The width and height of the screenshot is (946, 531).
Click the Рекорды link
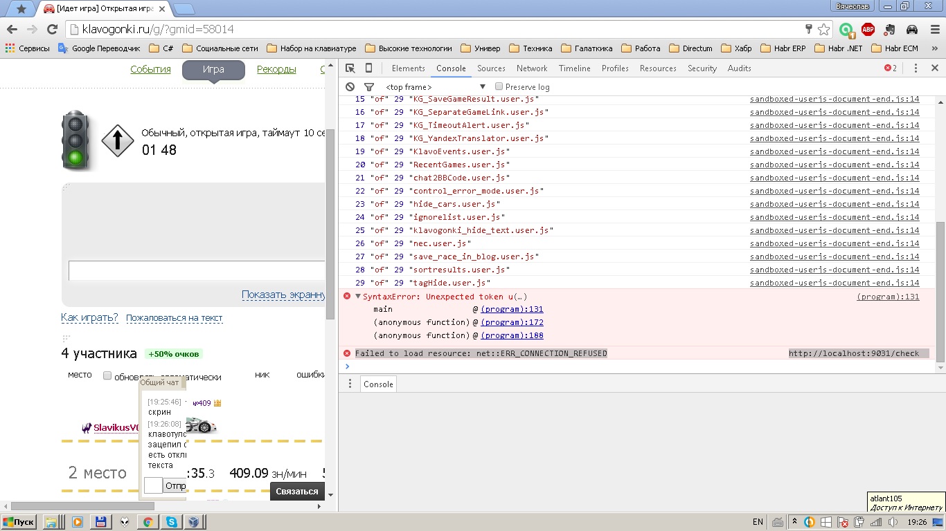276,69
